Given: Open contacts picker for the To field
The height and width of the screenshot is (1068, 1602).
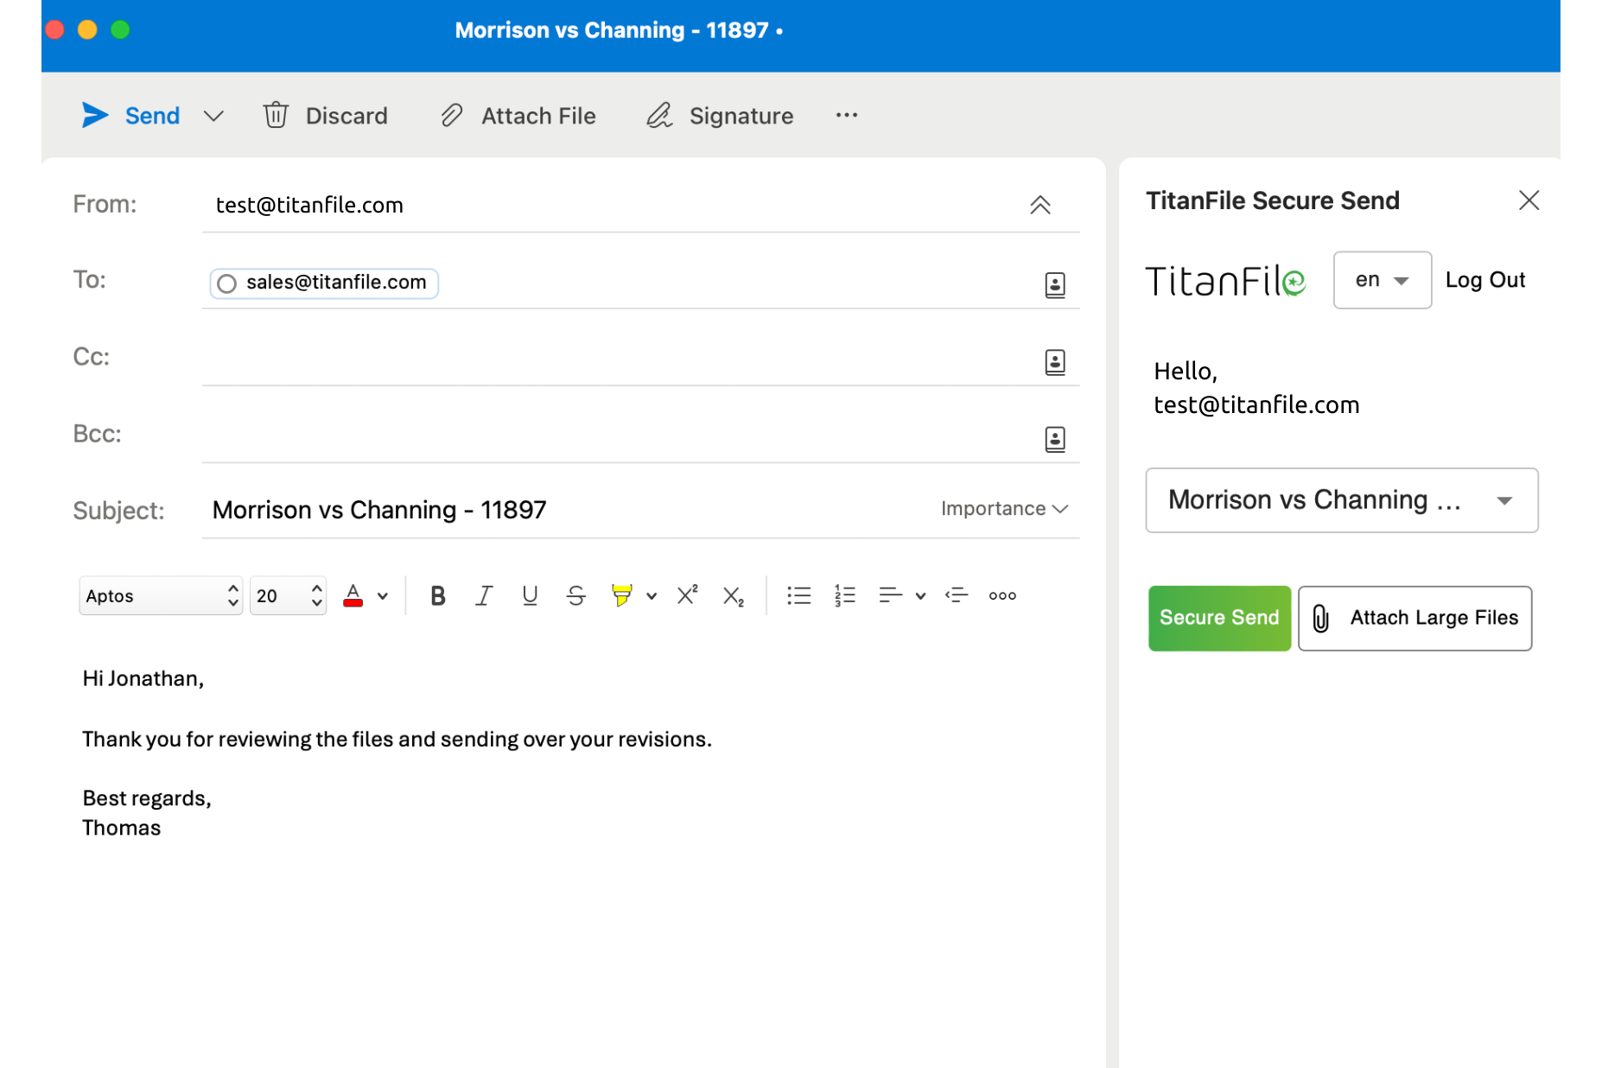Looking at the screenshot, I should point(1055,285).
